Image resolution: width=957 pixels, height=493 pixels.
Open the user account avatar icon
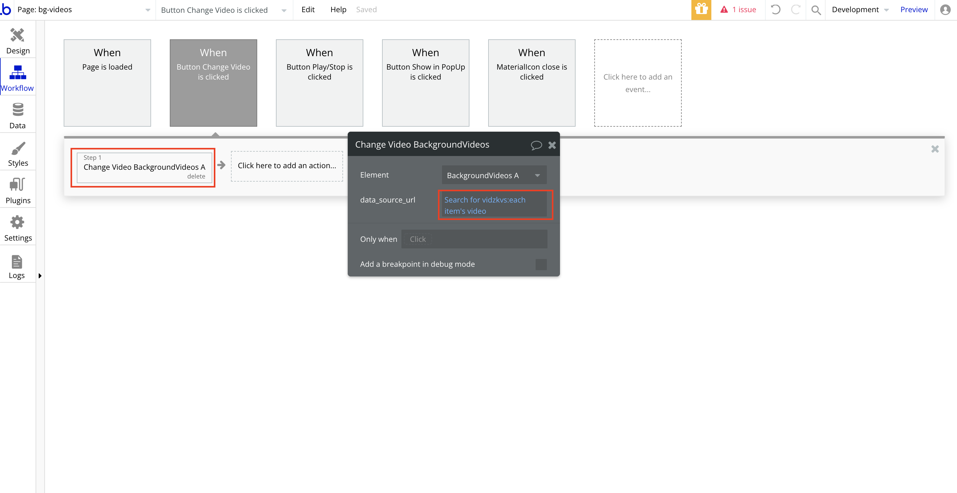click(x=945, y=10)
